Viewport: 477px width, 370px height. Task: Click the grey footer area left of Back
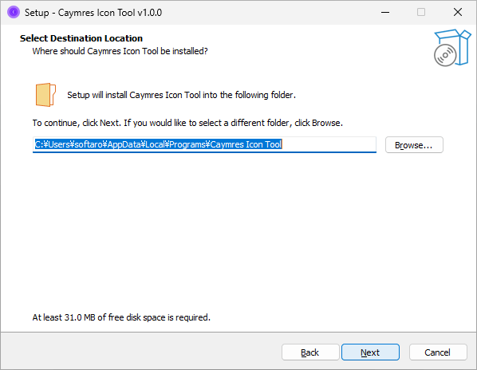pos(140,351)
